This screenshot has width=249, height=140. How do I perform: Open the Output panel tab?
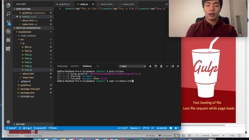(75, 66)
